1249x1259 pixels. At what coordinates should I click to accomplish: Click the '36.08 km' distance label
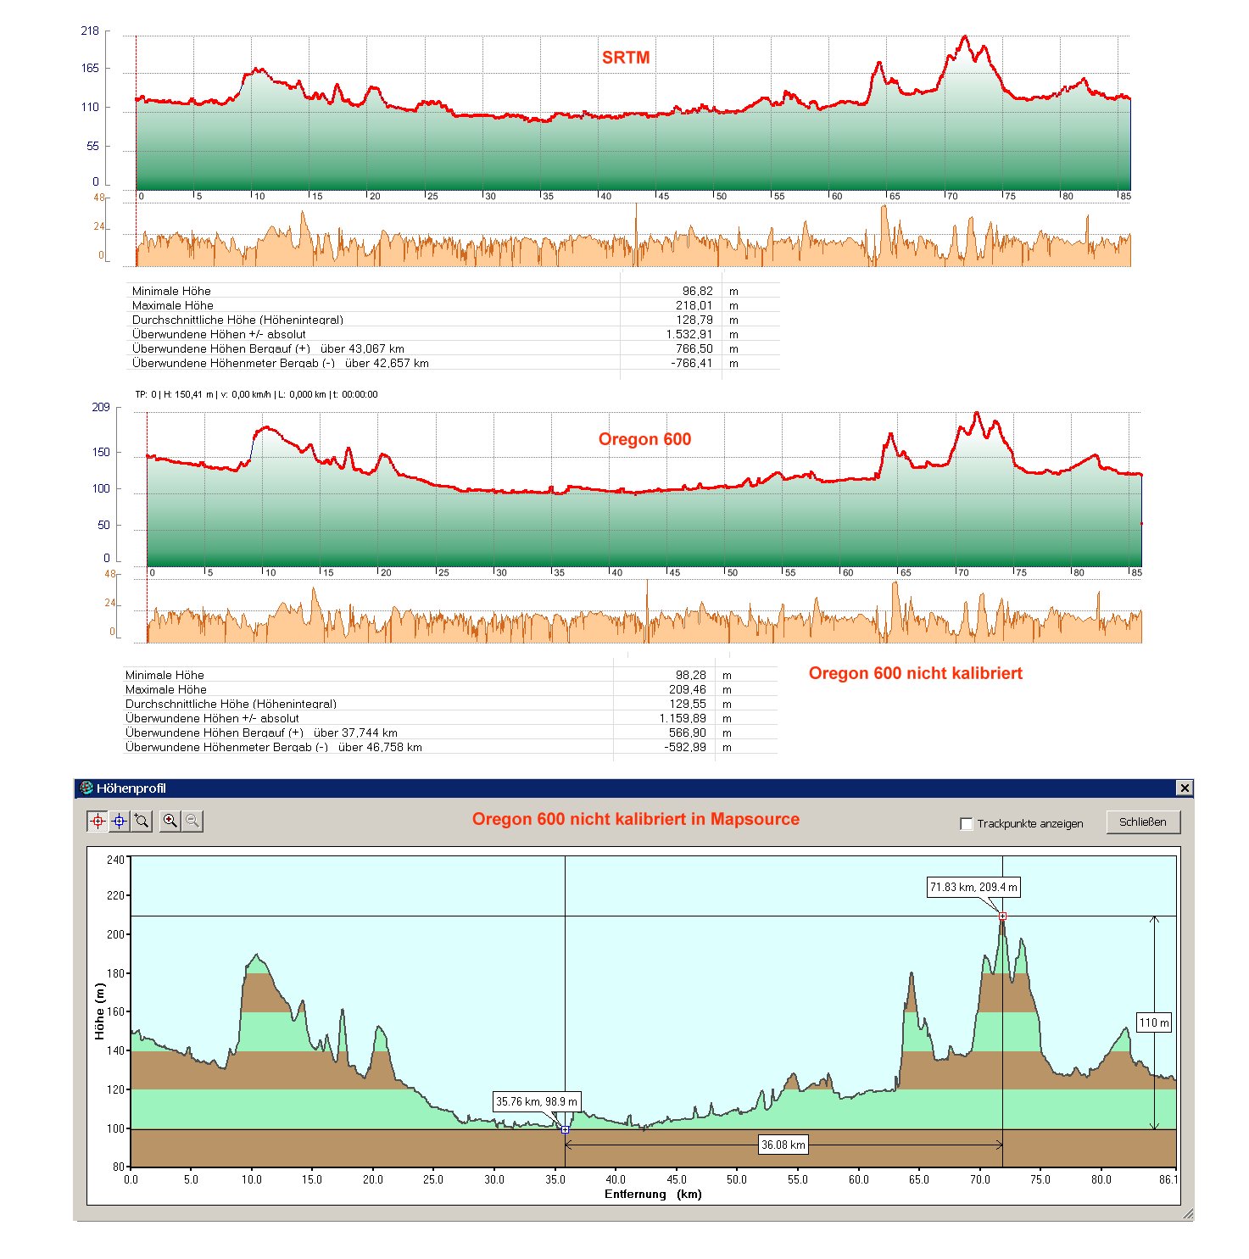[783, 1145]
